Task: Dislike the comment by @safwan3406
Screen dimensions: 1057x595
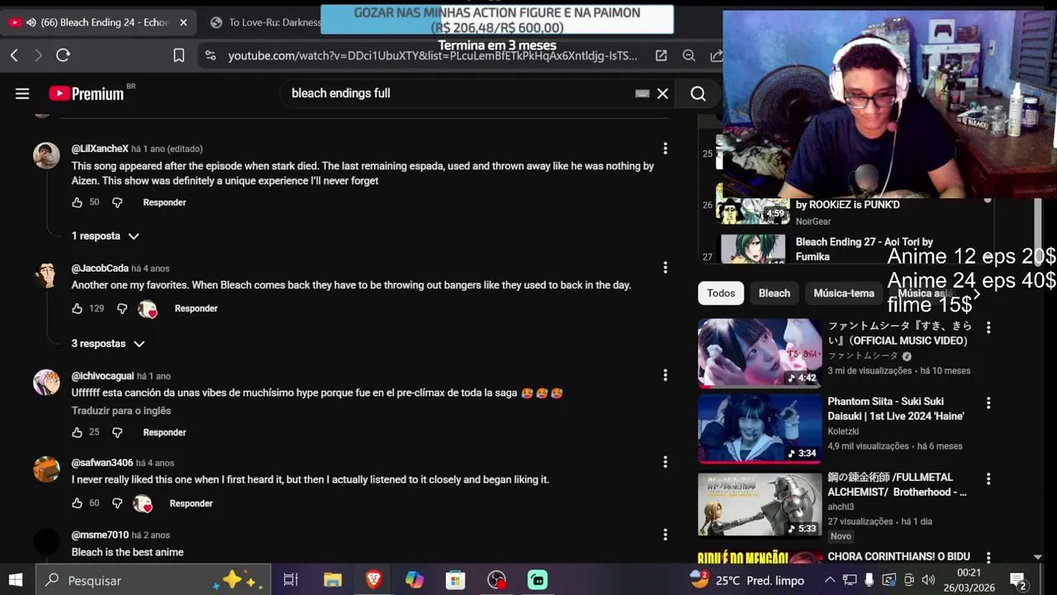Action: coord(117,503)
